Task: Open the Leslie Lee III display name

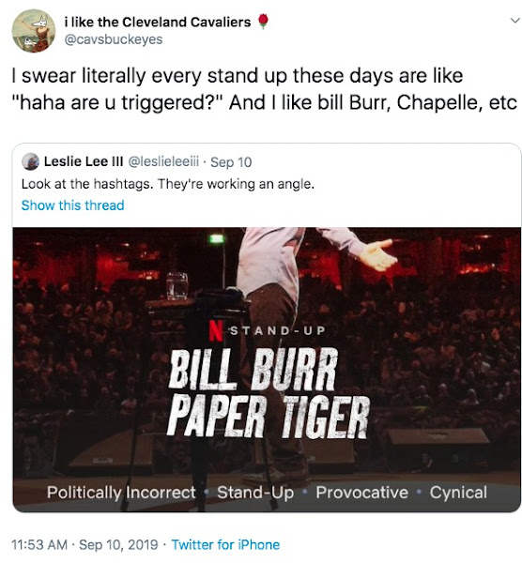Action: pyautogui.click(x=84, y=162)
